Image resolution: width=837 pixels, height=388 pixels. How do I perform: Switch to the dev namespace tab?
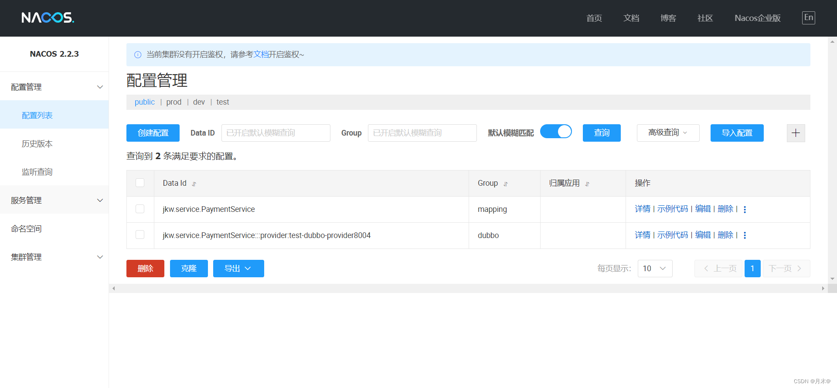(199, 102)
